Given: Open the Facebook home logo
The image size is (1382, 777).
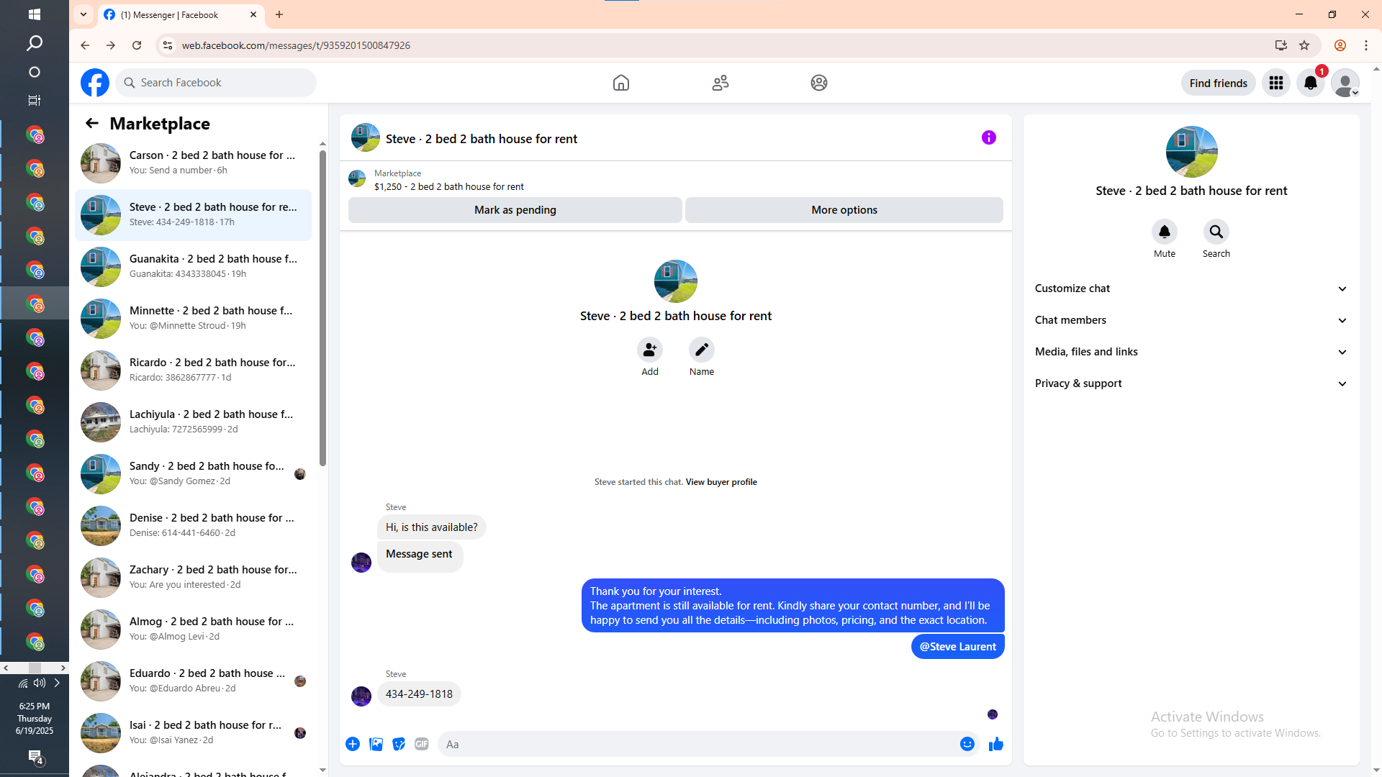Looking at the screenshot, I should coord(95,83).
